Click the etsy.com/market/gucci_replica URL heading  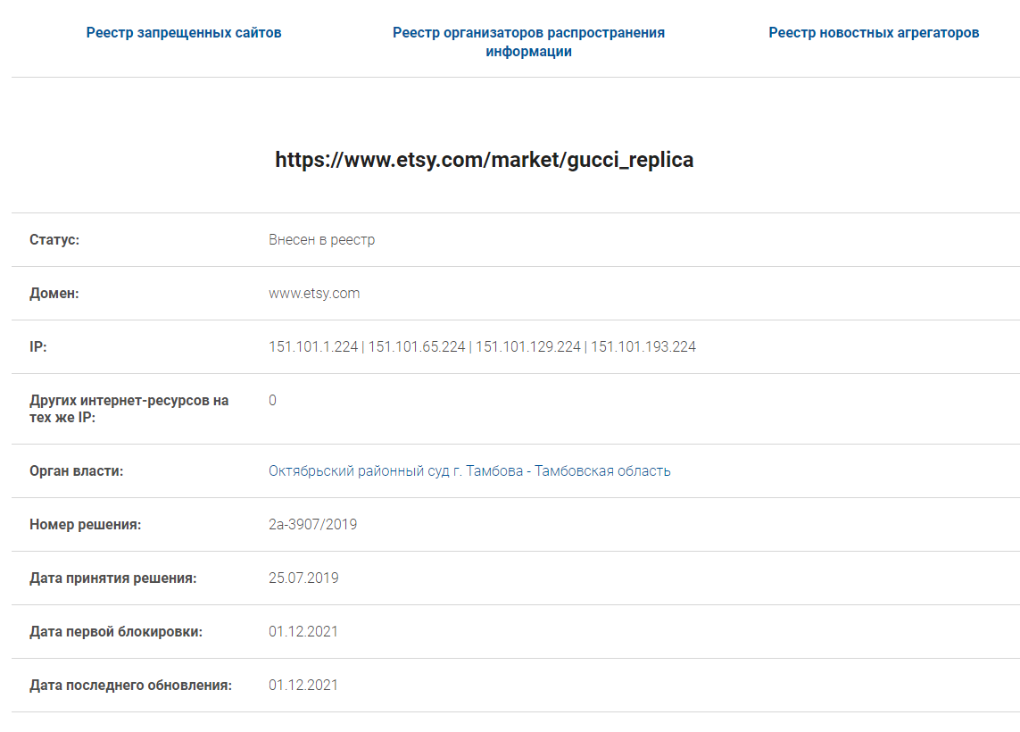click(x=484, y=160)
